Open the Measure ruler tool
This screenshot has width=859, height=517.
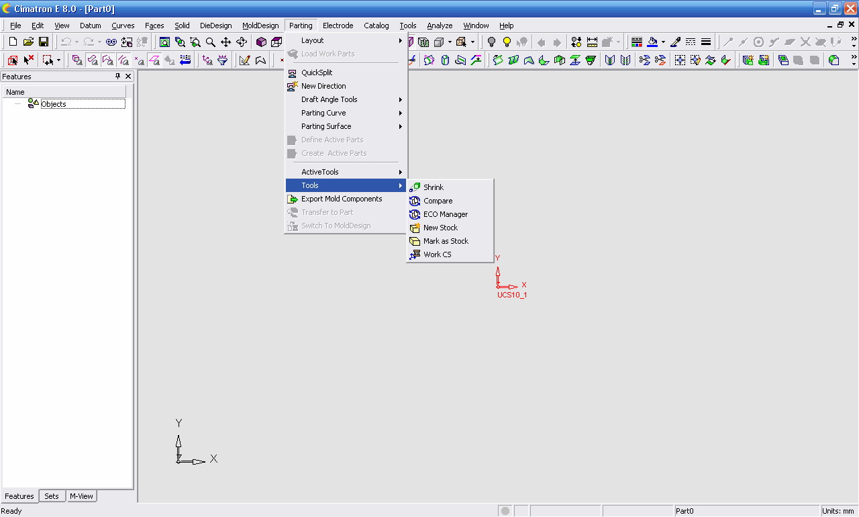(592, 42)
